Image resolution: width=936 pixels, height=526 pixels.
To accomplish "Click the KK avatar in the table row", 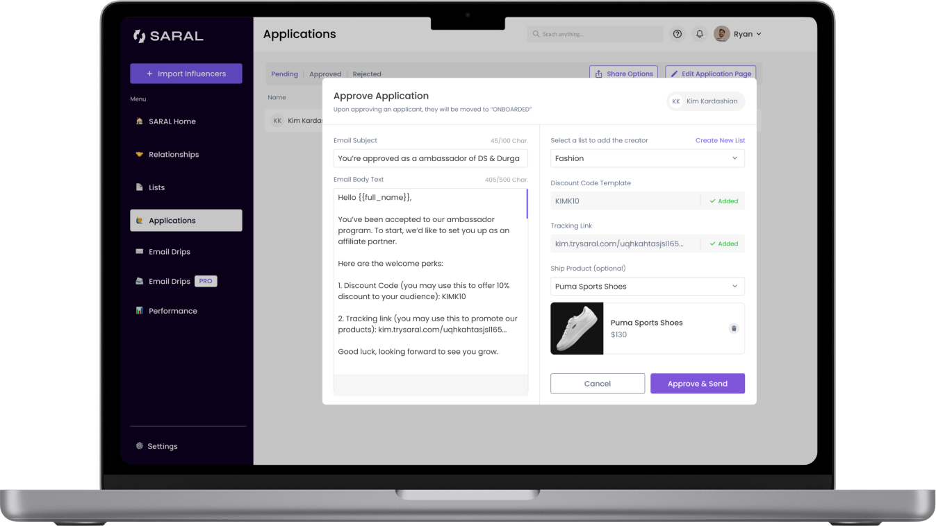I will click(278, 121).
